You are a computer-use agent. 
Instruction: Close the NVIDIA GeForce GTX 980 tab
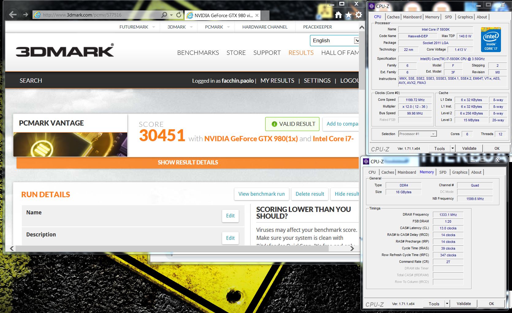(257, 15)
